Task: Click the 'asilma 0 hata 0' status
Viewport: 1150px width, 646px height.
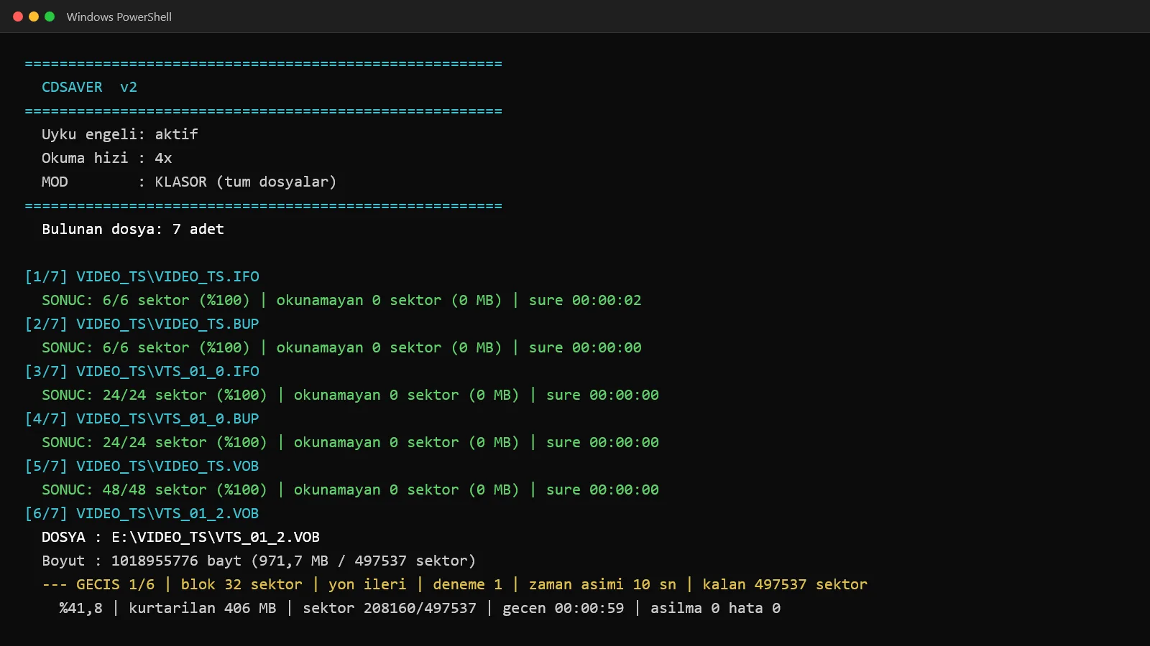Action: tap(715, 608)
